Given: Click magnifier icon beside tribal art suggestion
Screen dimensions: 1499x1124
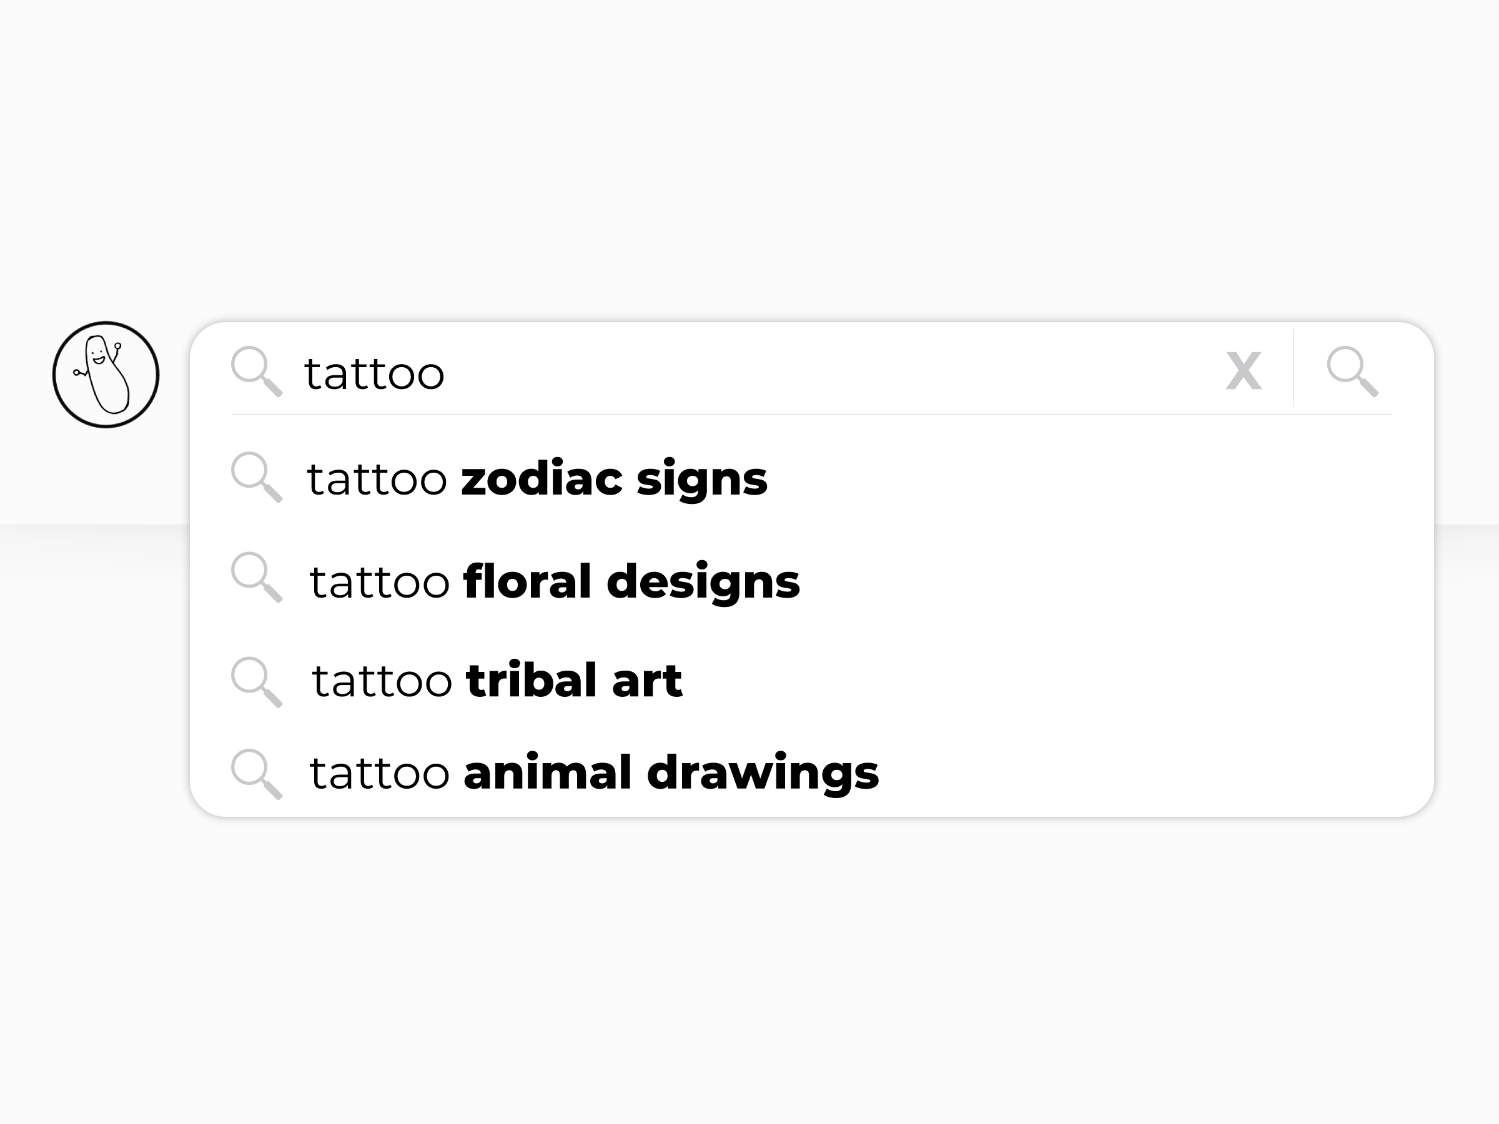Looking at the screenshot, I should point(256,682).
